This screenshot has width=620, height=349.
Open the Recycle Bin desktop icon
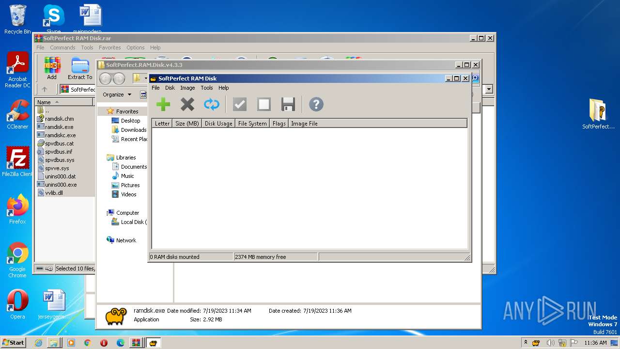pos(17,19)
